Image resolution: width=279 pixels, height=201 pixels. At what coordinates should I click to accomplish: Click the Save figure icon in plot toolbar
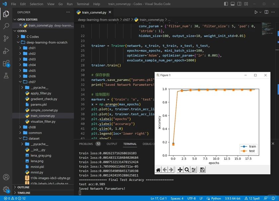[202, 170]
